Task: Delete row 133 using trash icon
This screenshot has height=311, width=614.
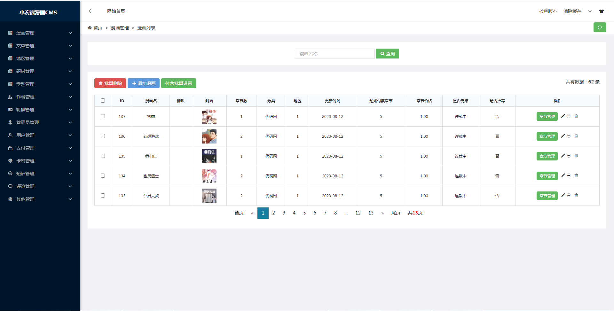Action: tap(576, 195)
